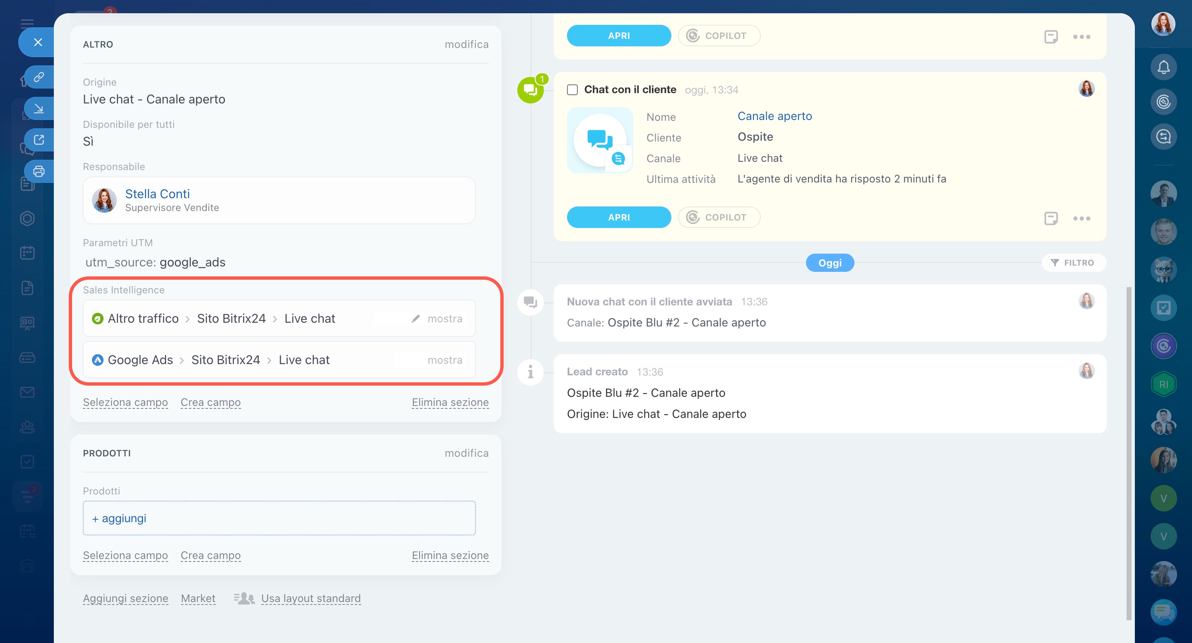The image size is (1192, 643).
Task: Click the open in new window icon
Action: [x=39, y=140]
